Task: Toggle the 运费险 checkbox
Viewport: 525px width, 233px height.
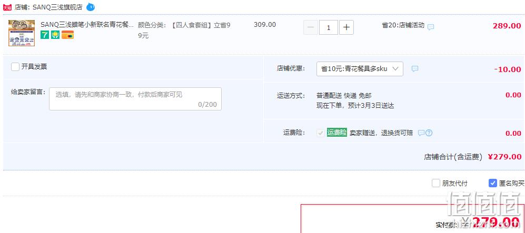Action: click(x=321, y=133)
